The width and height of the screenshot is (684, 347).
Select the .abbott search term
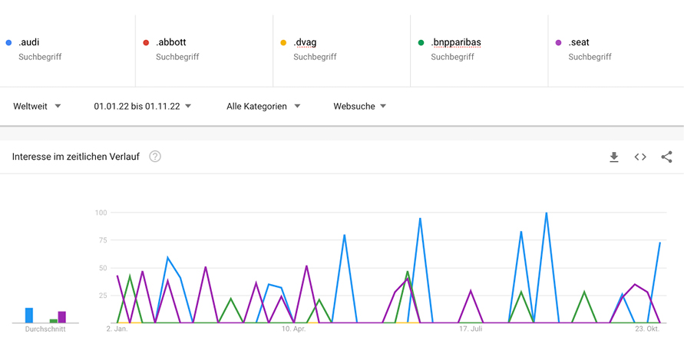[x=171, y=42]
